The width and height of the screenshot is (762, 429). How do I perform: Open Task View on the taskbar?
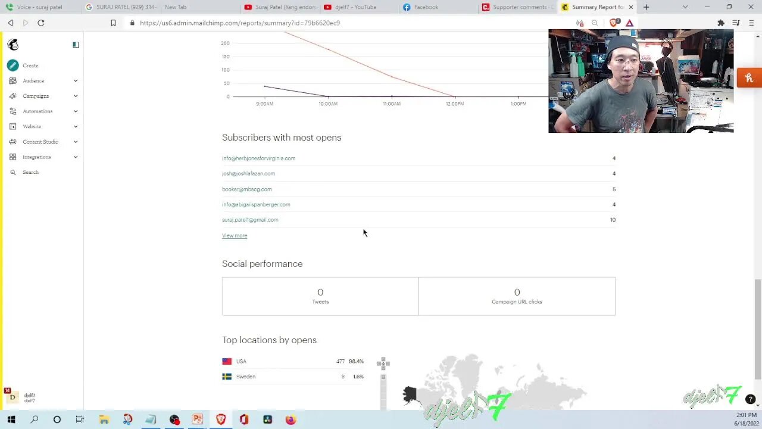[x=80, y=419]
